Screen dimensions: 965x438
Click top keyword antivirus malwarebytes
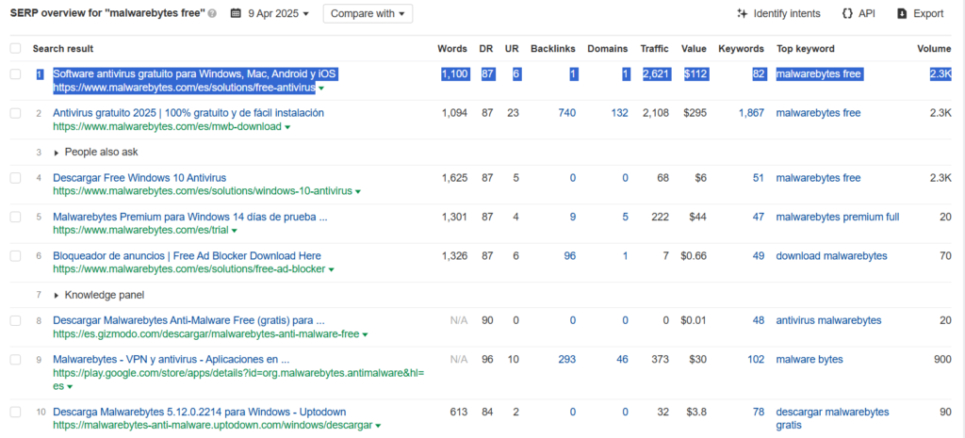[828, 320]
